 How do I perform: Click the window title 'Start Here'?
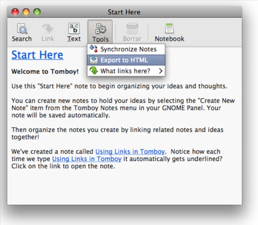[124, 12]
